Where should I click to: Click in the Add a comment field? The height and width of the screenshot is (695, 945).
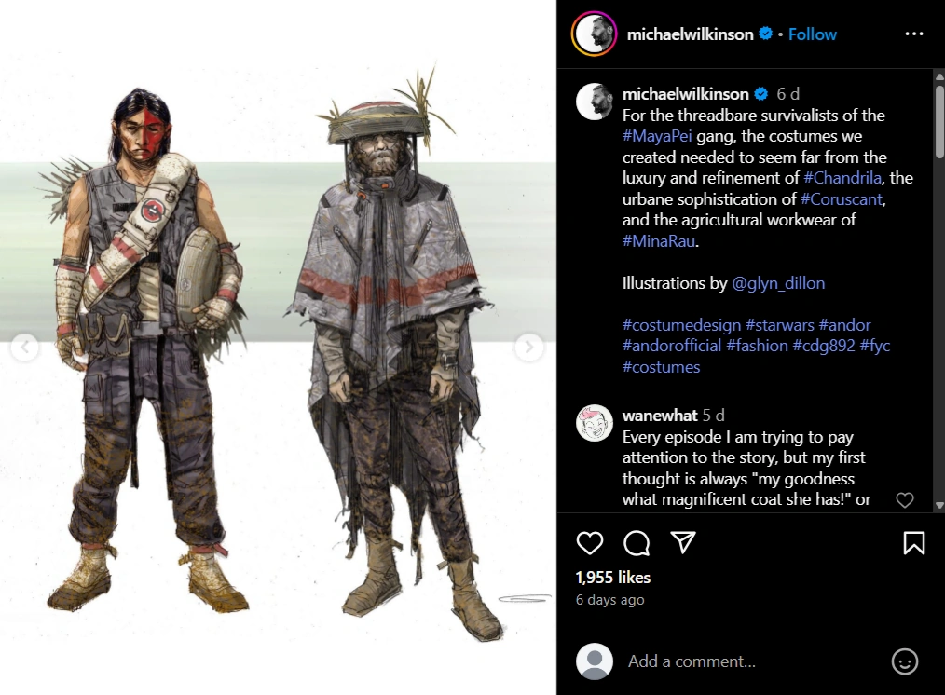(x=753, y=661)
